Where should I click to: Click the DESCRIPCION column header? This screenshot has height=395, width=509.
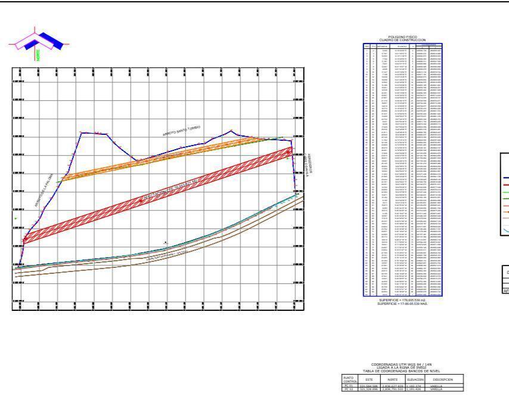coord(442,379)
